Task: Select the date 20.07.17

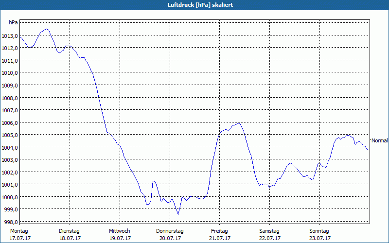Action: pyautogui.click(x=170, y=239)
